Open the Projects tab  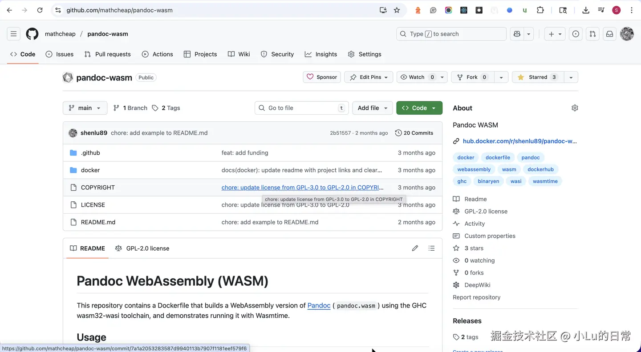click(200, 54)
